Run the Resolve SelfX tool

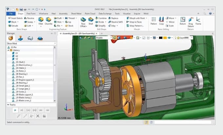point(115,22)
